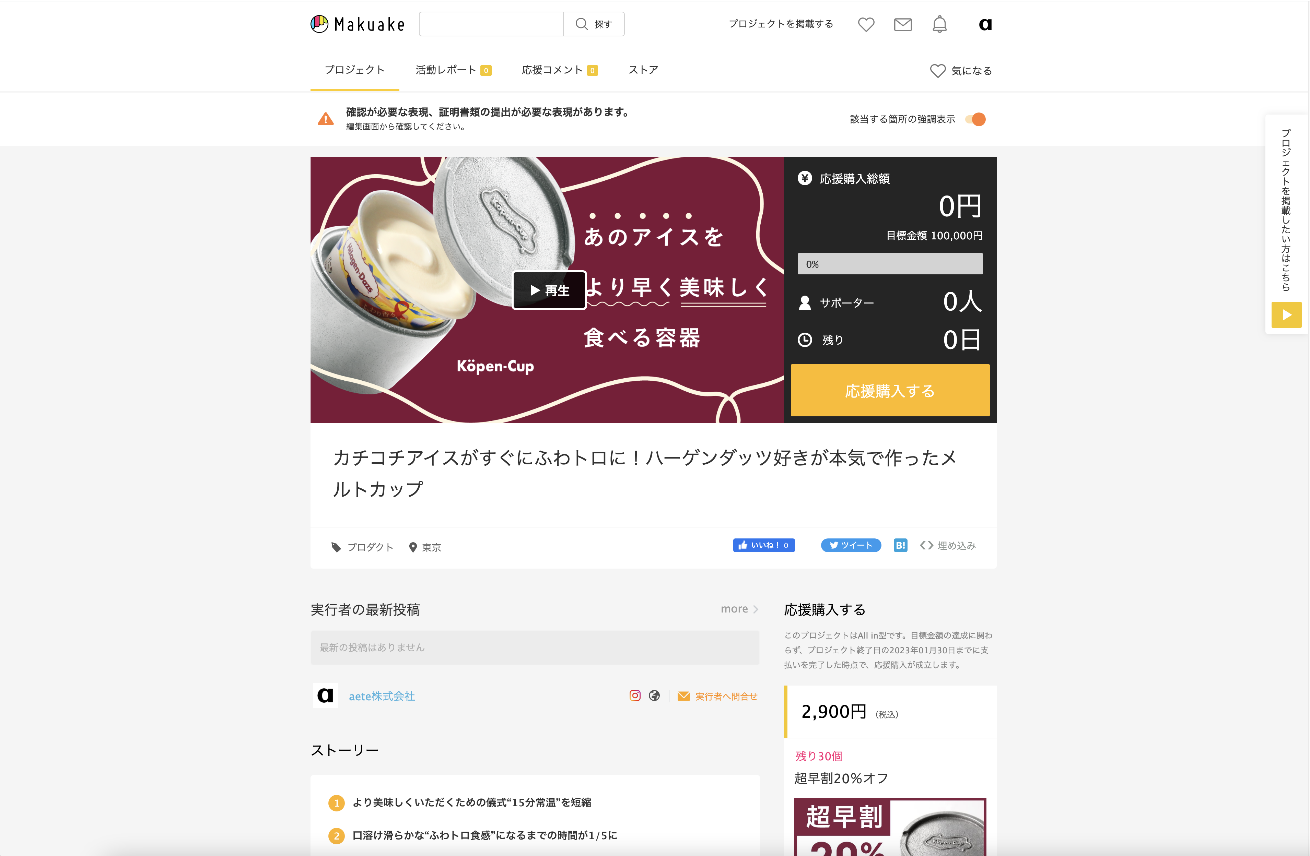Click the account avatar 'a' in header
The width and height of the screenshot is (1310, 856).
985,24
